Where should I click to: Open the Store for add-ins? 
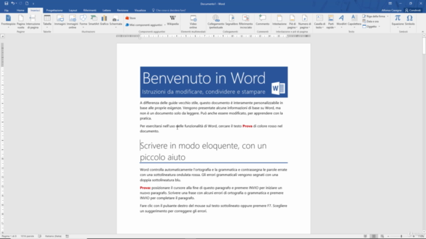(x=130, y=18)
